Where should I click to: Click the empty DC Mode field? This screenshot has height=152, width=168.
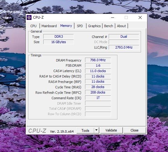(x=124, y=42)
